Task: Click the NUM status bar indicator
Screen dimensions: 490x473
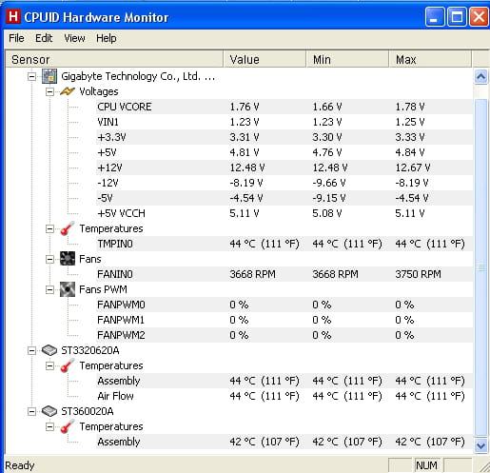Action: 426,465
